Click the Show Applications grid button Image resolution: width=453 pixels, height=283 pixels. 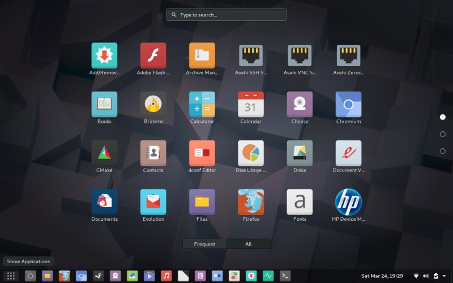coord(11,276)
